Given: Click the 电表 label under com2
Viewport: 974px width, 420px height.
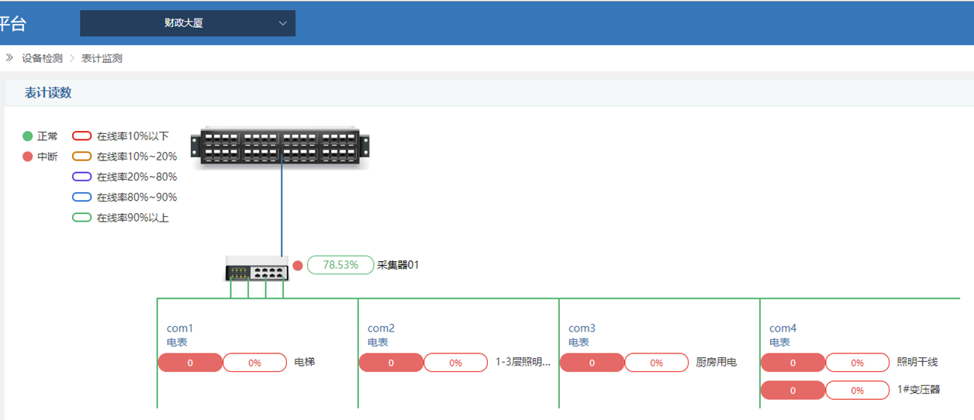Looking at the screenshot, I should tap(378, 343).
